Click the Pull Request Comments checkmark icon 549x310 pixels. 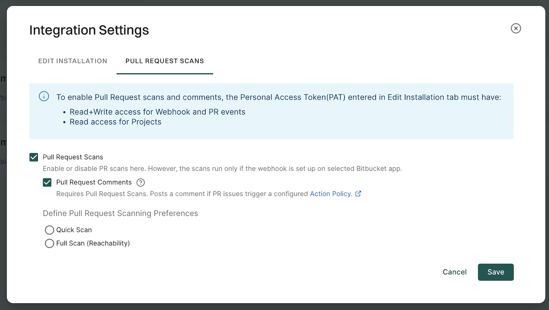pyautogui.click(x=47, y=182)
